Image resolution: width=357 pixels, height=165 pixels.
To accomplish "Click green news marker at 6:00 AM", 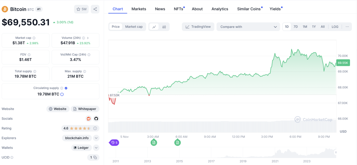I will [x=177, y=143].
